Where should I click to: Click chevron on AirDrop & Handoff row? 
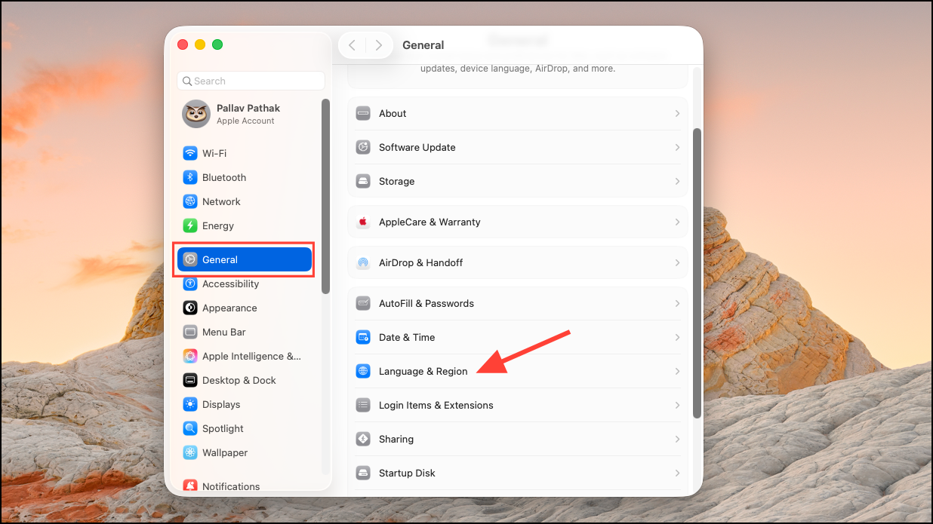click(677, 262)
